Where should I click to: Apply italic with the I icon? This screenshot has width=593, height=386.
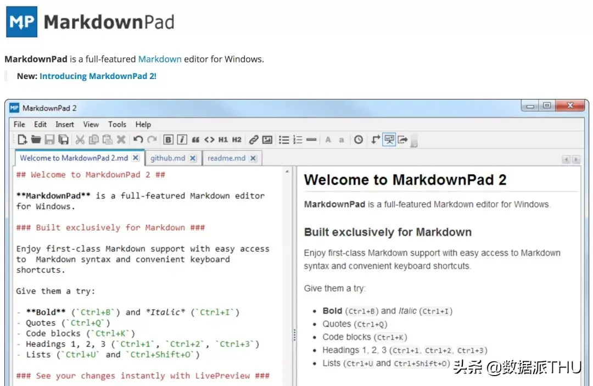point(182,140)
